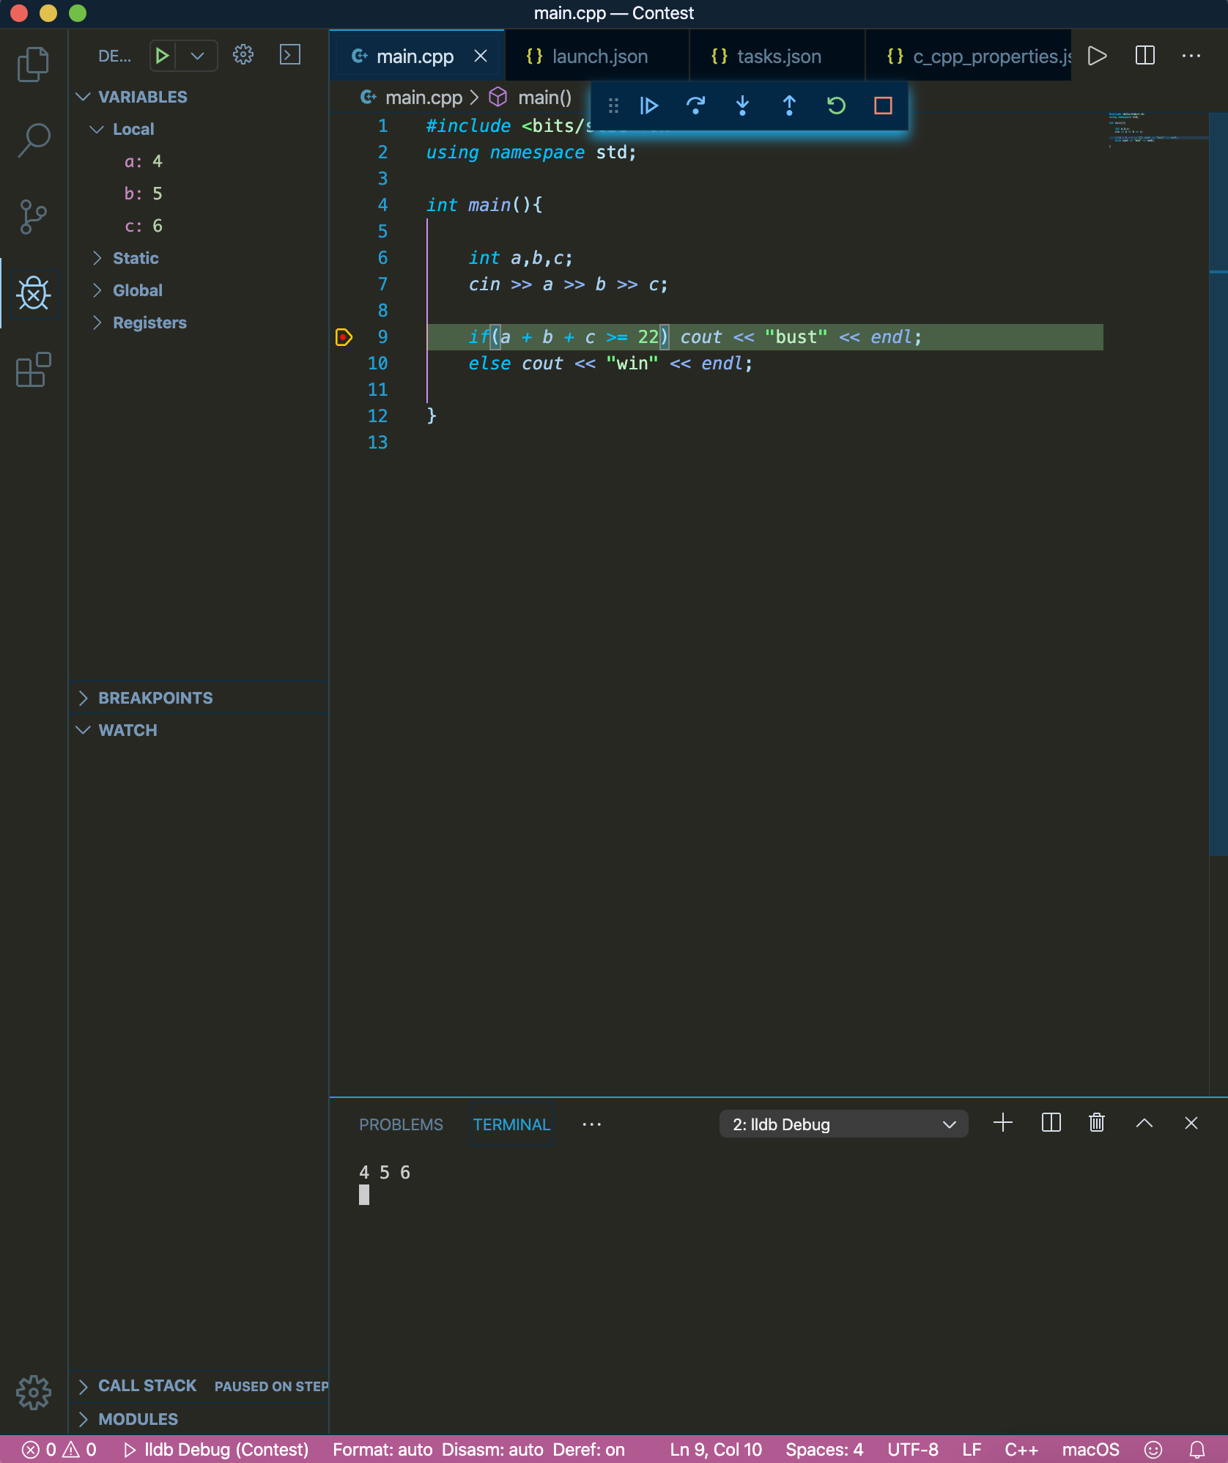1228x1463 pixels.
Task: Click 'Disasm: auto' in status bar
Action: tap(492, 1450)
